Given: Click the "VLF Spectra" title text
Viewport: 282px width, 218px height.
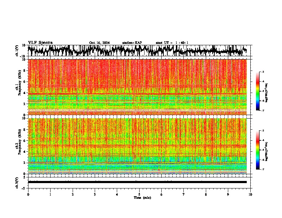Looking at the screenshot, I should [x=40, y=42].
